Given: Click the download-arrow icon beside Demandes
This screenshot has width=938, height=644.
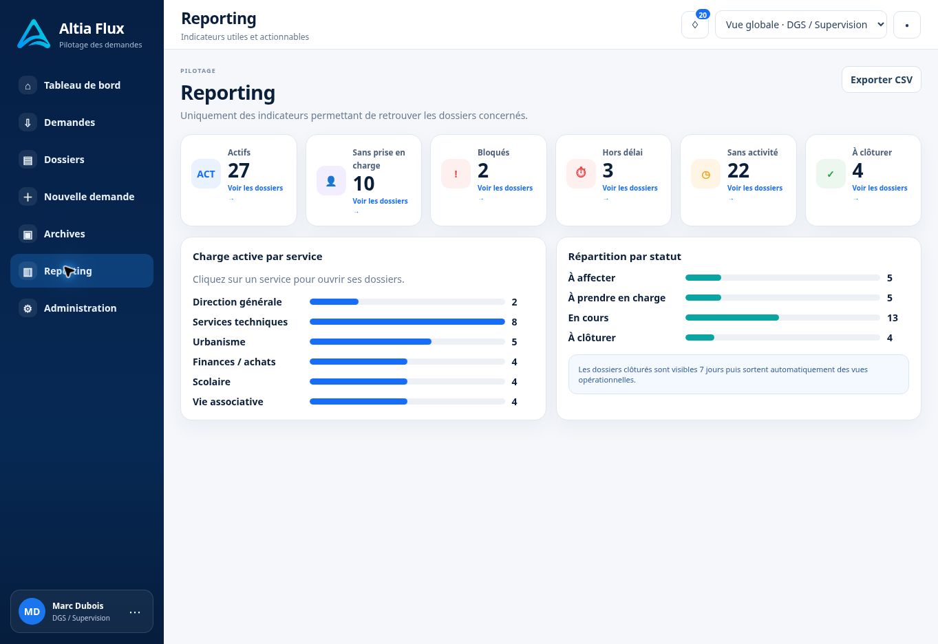Looking at the screenshot, I should [x=28, y=122].
